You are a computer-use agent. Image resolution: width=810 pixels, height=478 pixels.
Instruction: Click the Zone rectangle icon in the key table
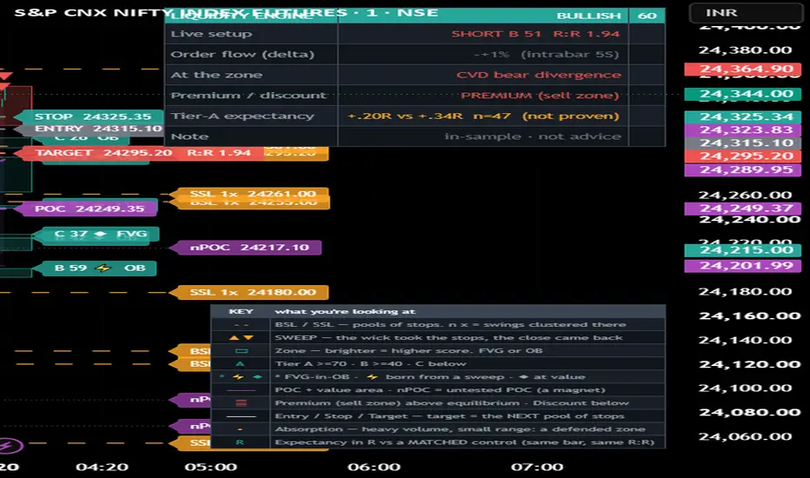pyautogui.click(x=242, y=350)
